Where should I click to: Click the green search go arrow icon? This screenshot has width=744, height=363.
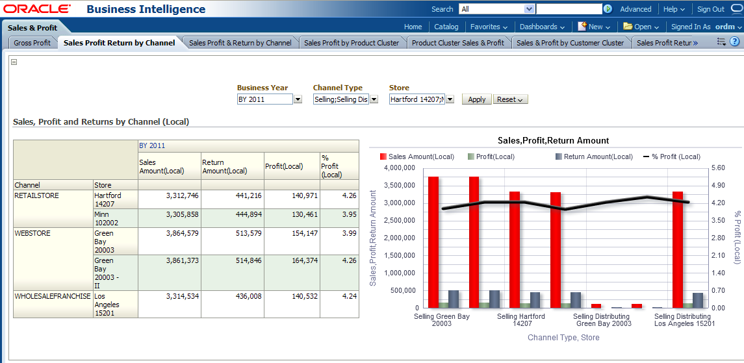(x=608, y=9)
